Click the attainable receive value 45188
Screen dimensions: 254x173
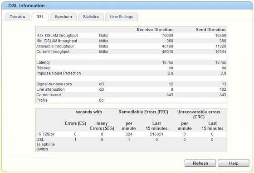click(167, 47)
